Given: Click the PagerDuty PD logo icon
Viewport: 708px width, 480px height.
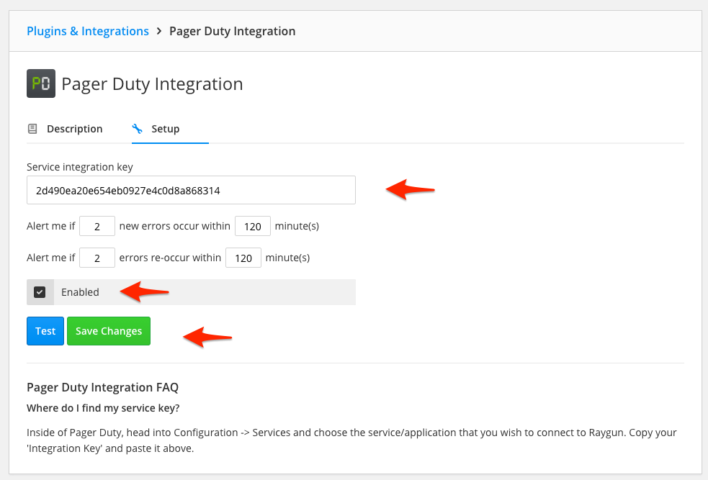Looking at the screenshot, I should click(41, 83).
